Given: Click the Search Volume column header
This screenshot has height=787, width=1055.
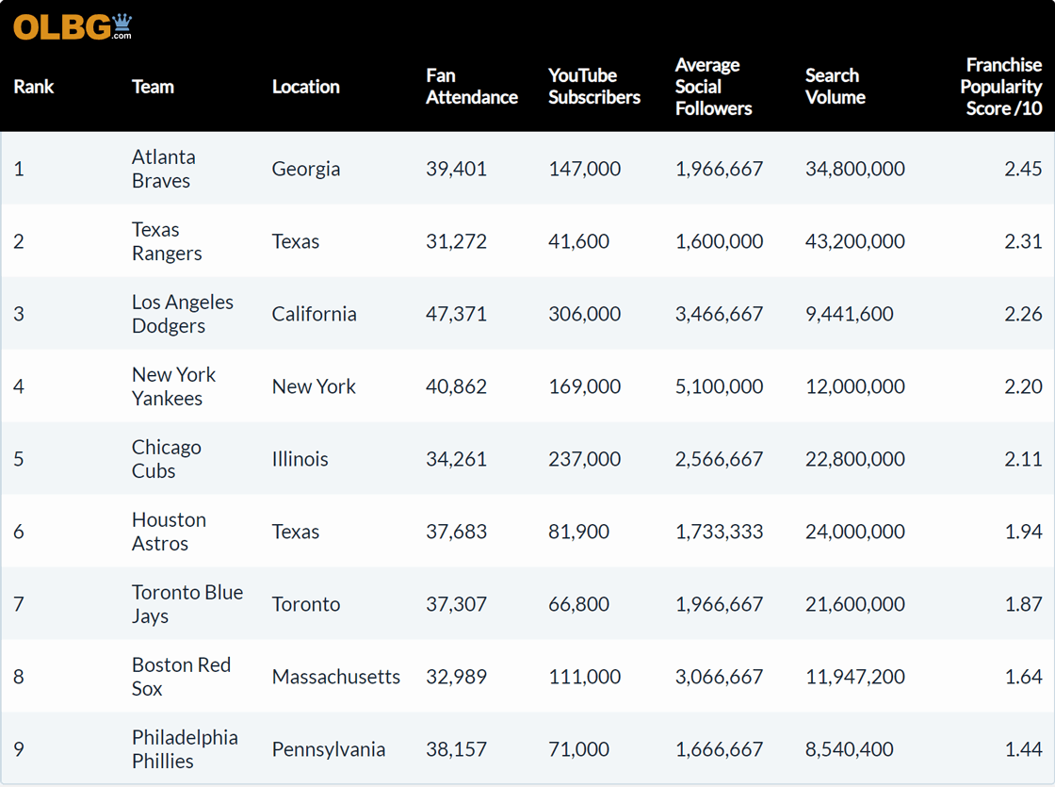Looking at the screenshot, I should pos(836,87).
